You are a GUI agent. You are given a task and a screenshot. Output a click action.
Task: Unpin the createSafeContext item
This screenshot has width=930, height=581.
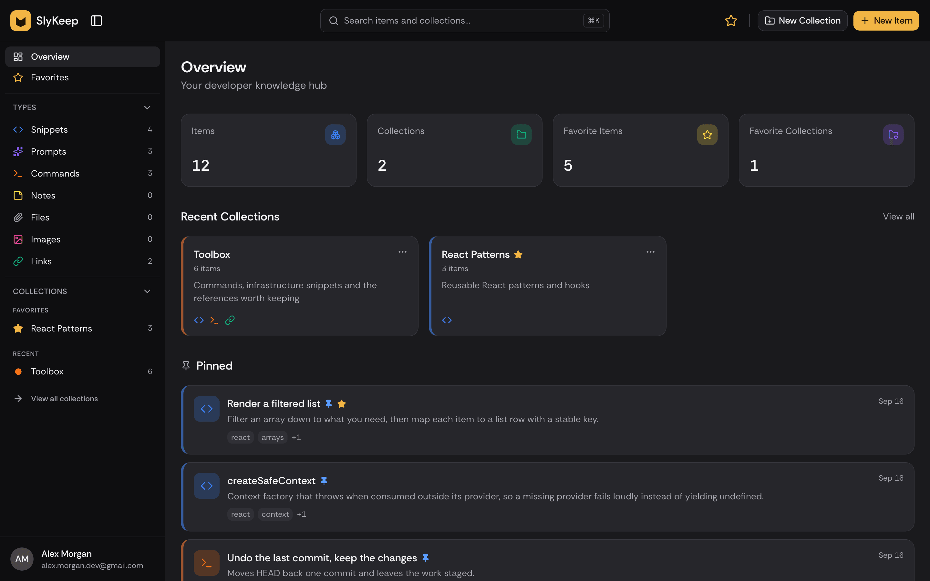[324, 481]
